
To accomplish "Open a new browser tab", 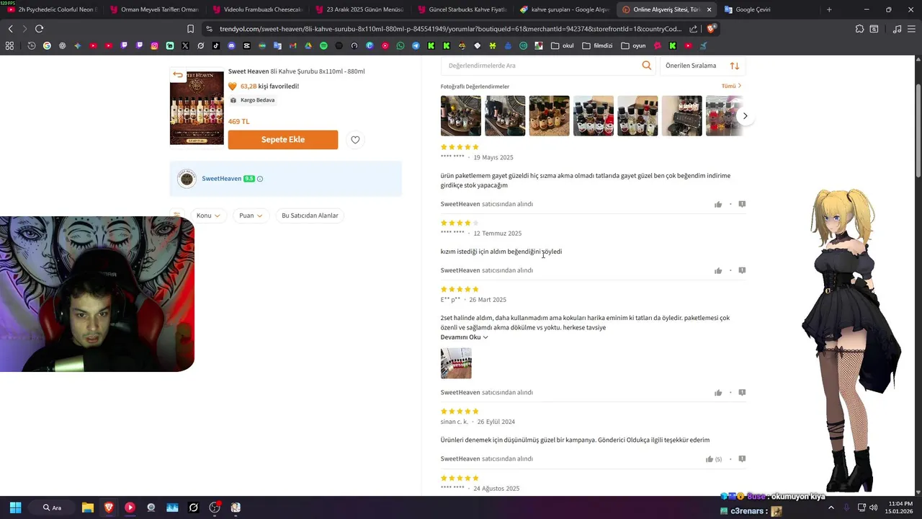I will coord(829,9).
